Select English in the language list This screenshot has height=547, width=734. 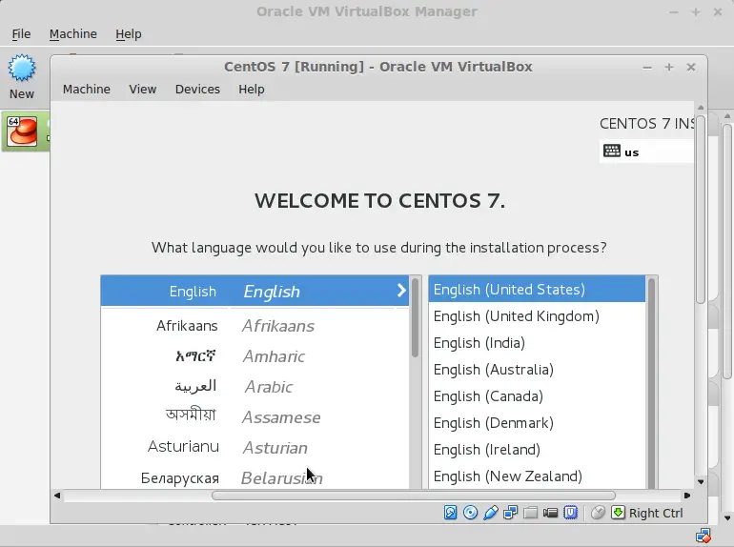click(x=255, y=291)
